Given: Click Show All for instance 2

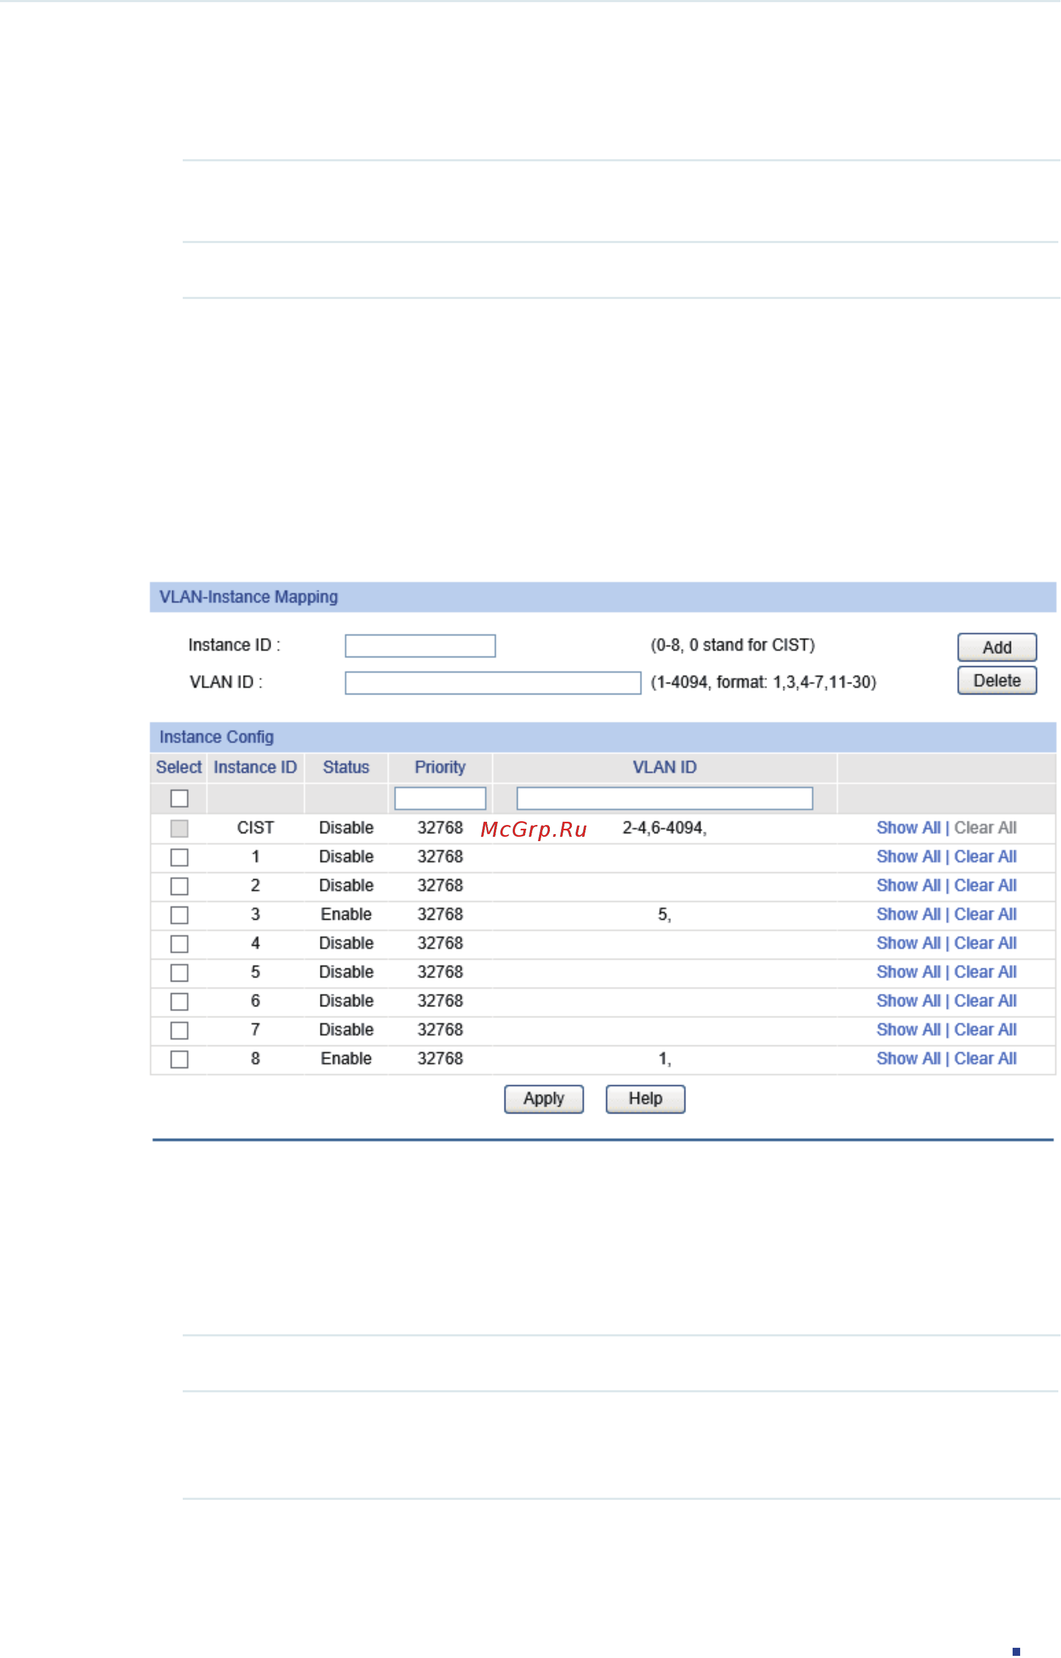Looking at the screenshot, I should (908, 886).
